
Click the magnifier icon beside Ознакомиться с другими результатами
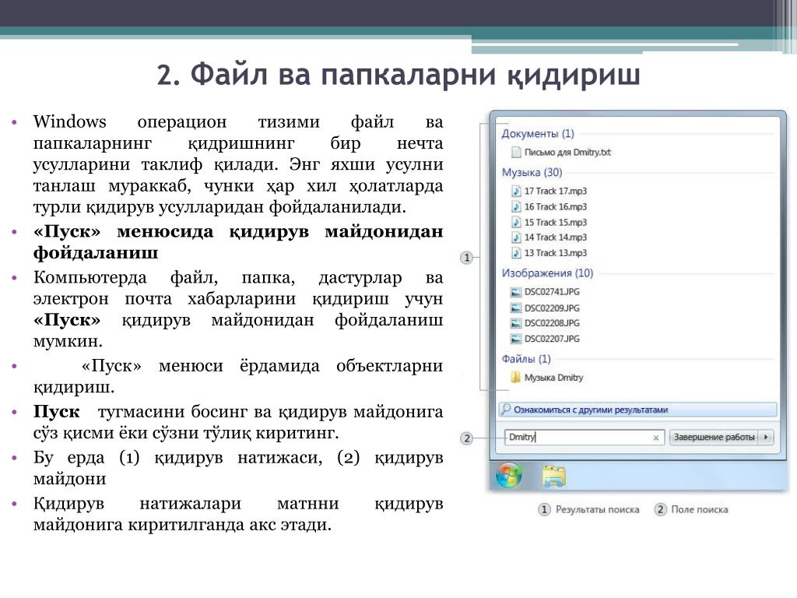tap(506, 410)
